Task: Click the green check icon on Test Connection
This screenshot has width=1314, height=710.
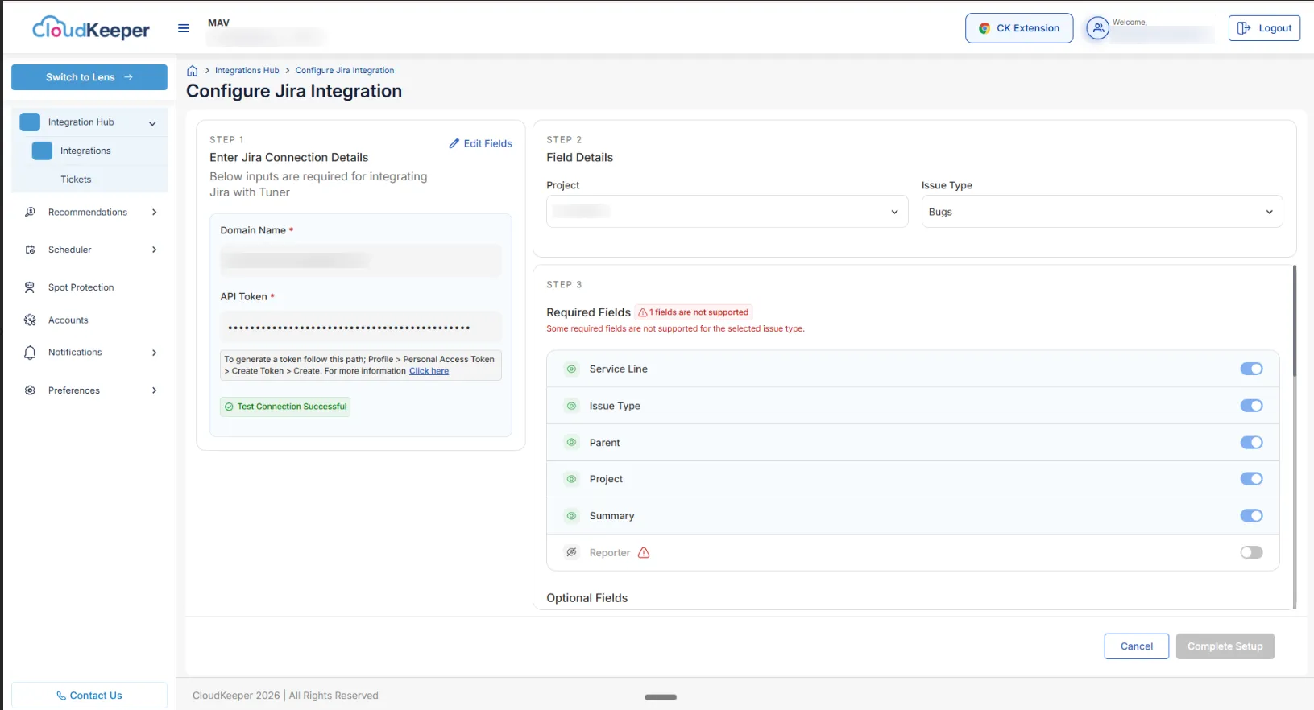Action: click(x=229, y=407)
